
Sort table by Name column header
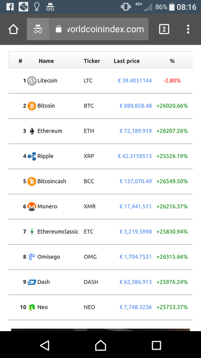[x=46, y=61]
